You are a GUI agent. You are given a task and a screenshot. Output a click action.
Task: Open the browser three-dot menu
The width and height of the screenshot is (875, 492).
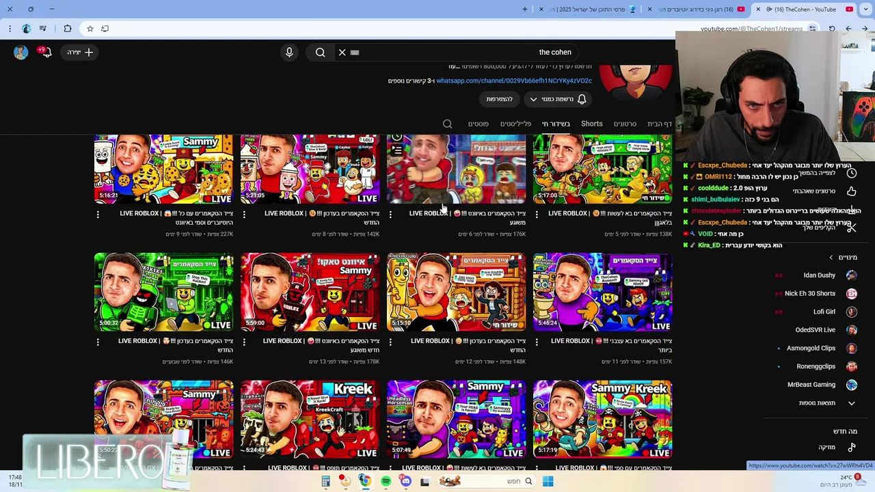(x=10, y=29)
